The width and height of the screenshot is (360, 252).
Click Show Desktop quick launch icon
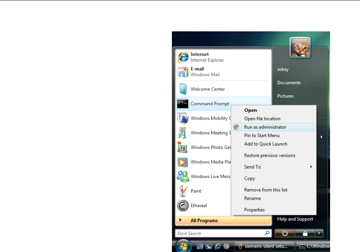click(x=200, y=247)
